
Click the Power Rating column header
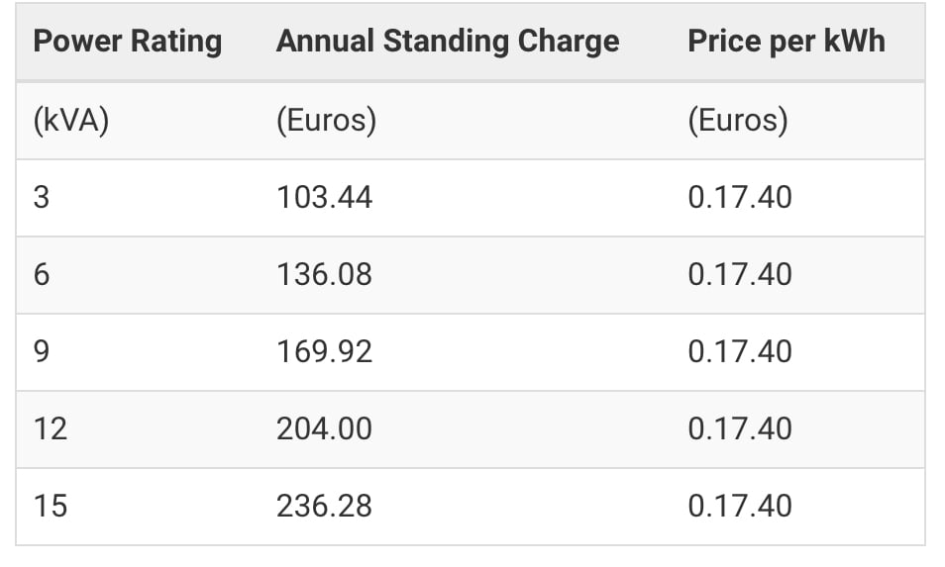point(128,42)
